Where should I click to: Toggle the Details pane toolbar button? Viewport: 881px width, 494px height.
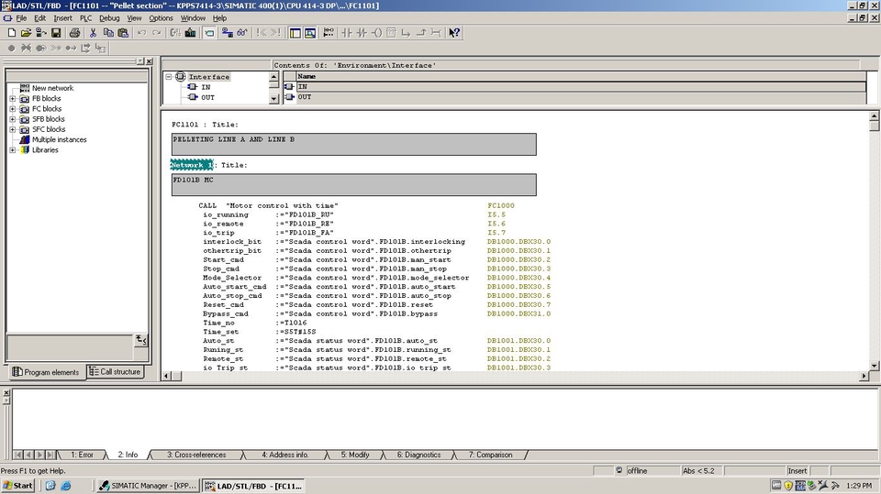tap(310, 33)
